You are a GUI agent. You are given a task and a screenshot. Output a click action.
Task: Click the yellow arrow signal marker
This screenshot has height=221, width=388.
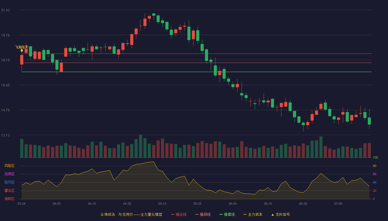22,51
